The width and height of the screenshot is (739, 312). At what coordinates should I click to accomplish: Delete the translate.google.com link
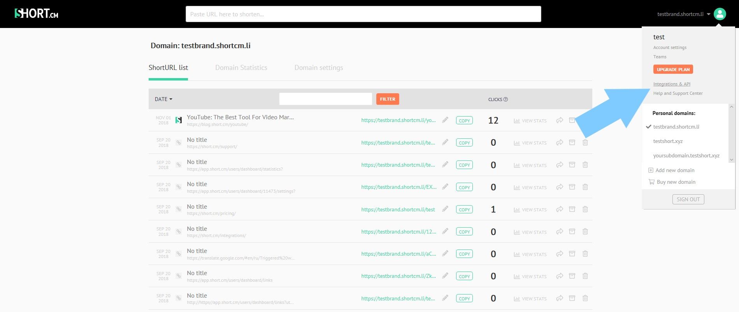coord(585,254)
